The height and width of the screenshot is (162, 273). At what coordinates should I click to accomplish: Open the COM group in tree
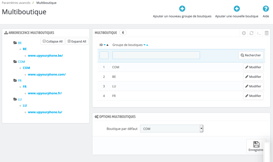tap(21, 62)
